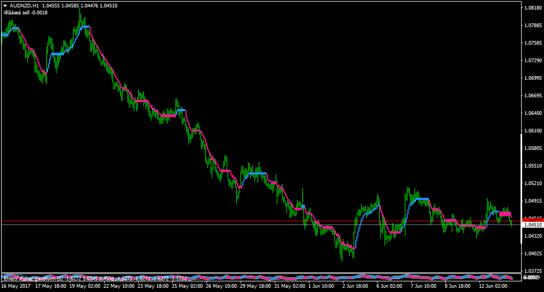Click the '29 May 18:00' time axis label

(x=255, y=286)
